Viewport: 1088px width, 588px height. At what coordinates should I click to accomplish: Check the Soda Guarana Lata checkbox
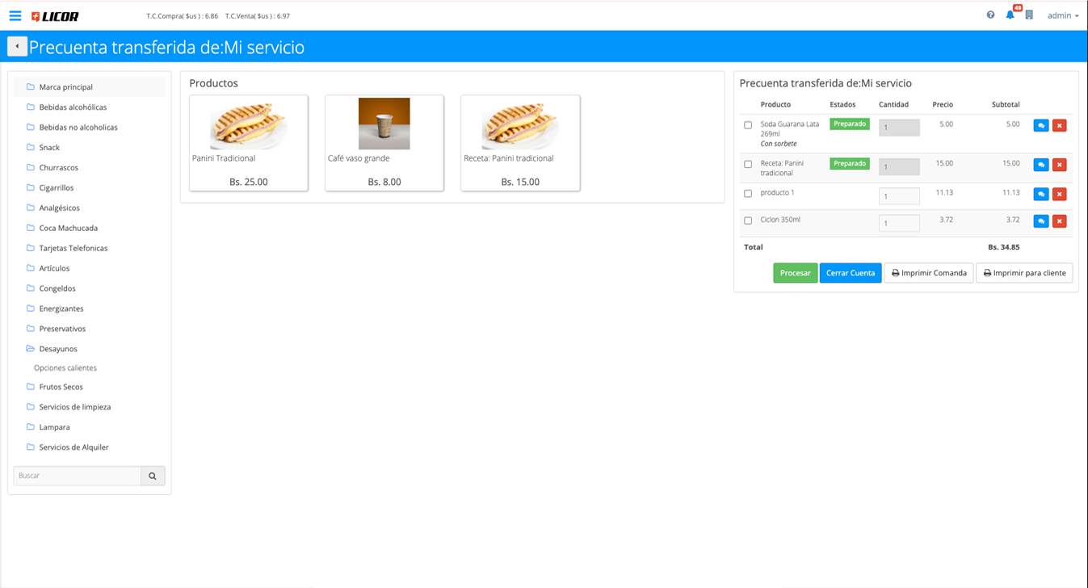point(748,125)
